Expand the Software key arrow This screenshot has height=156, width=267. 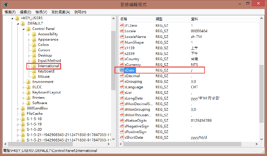tap(24, 103)
